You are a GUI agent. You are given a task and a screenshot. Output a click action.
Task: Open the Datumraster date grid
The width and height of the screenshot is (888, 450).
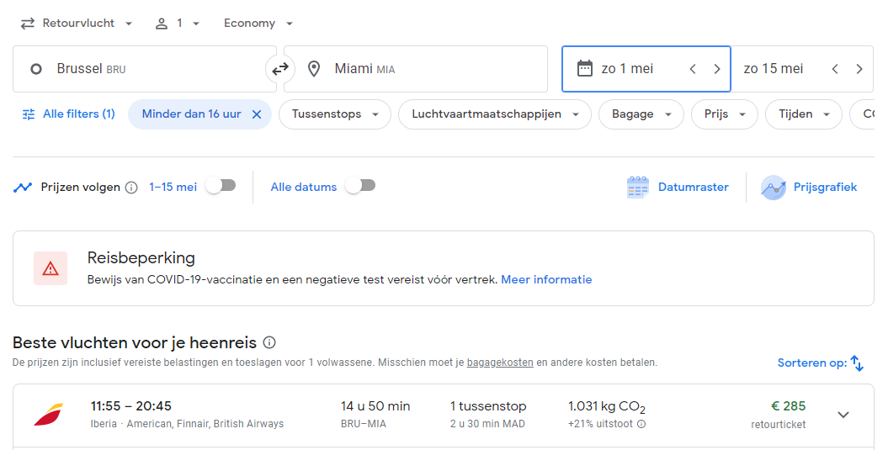pyautogui.click(x=678, y=188)
